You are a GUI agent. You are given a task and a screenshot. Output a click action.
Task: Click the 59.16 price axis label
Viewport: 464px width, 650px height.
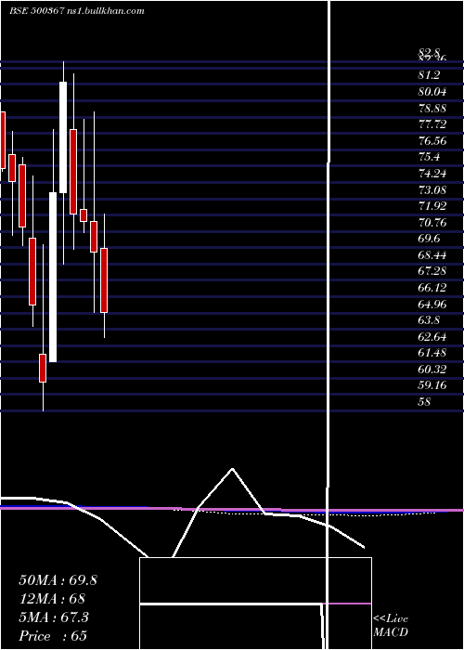[432, 385]
